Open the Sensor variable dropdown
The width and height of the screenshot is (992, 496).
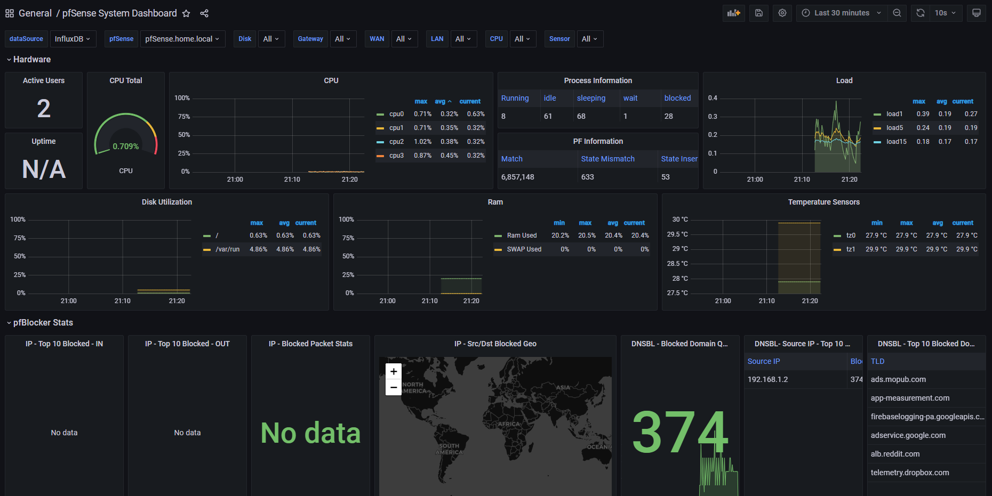(590, 39)
